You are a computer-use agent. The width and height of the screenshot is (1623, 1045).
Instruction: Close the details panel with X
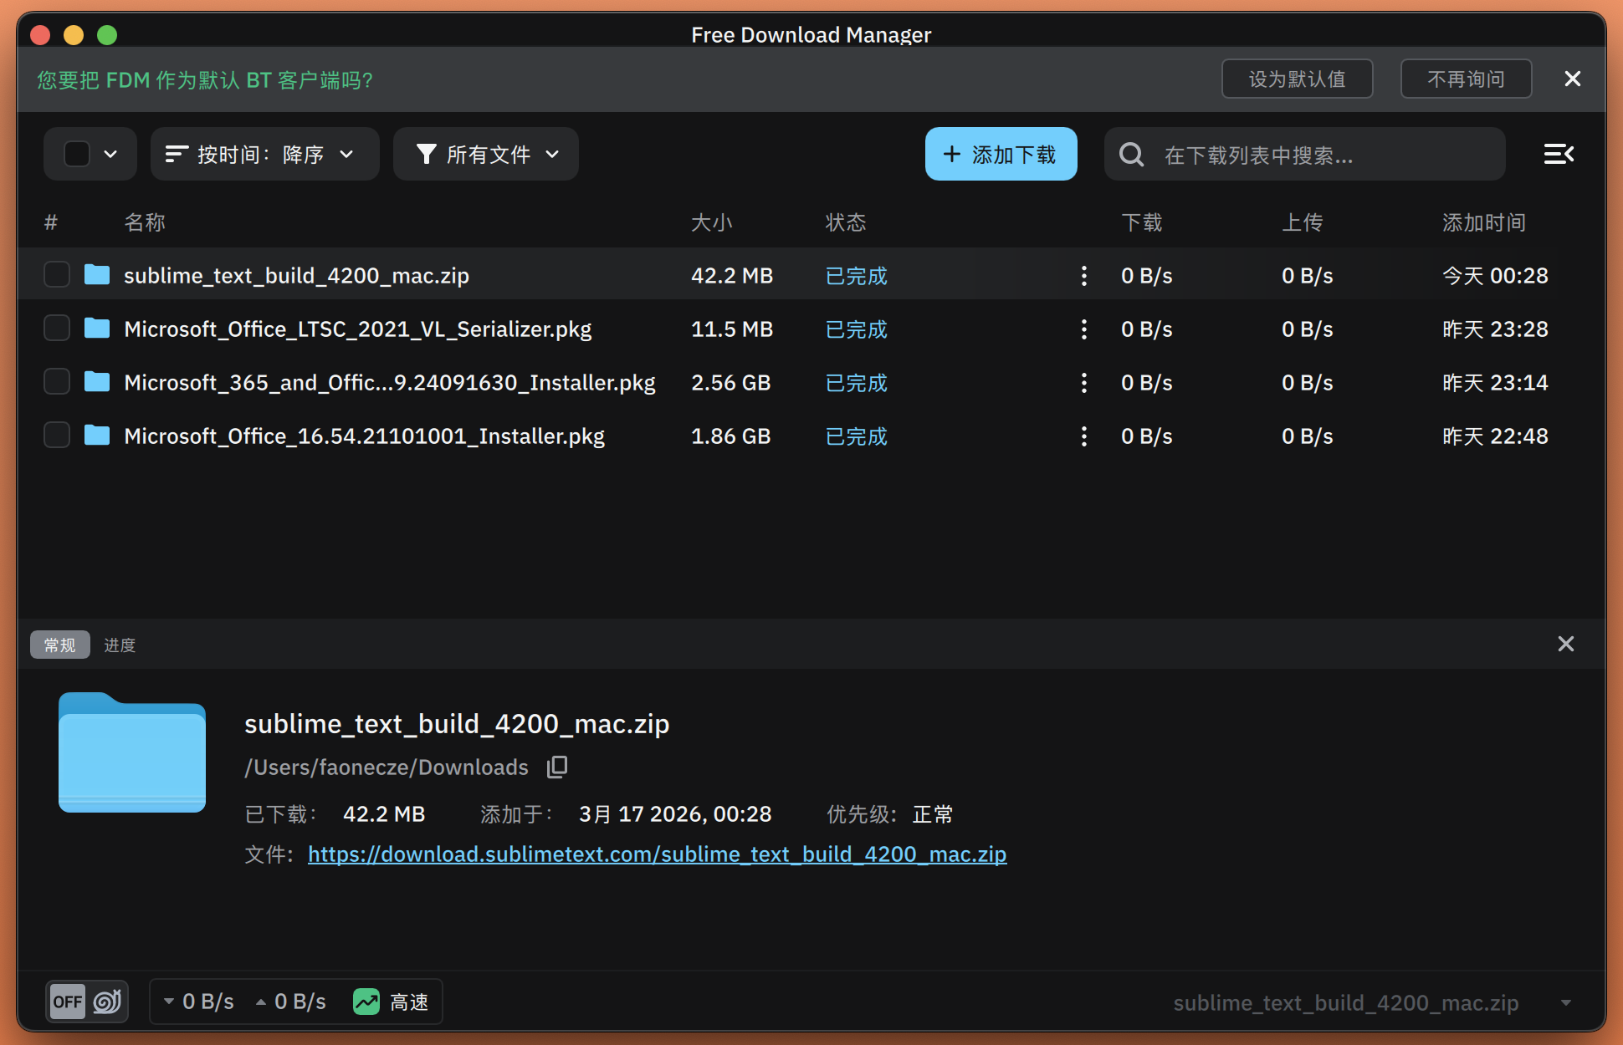(1565, 644)
